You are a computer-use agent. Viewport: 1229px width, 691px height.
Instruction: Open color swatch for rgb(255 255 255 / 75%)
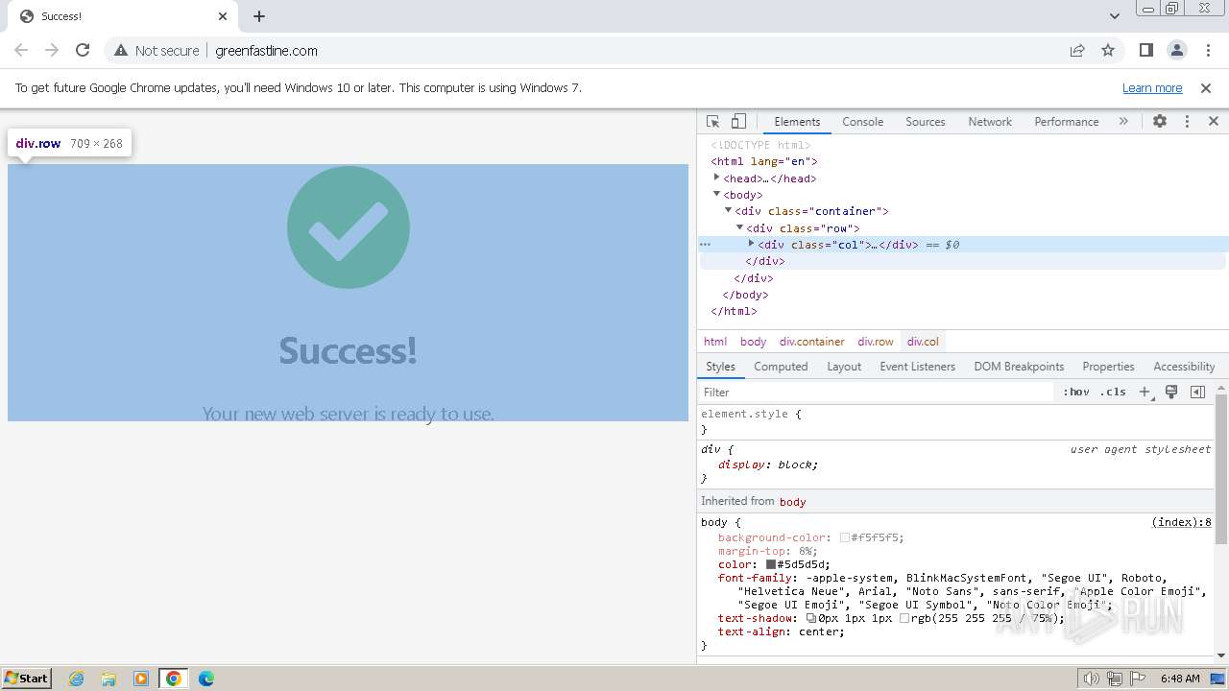904,619
